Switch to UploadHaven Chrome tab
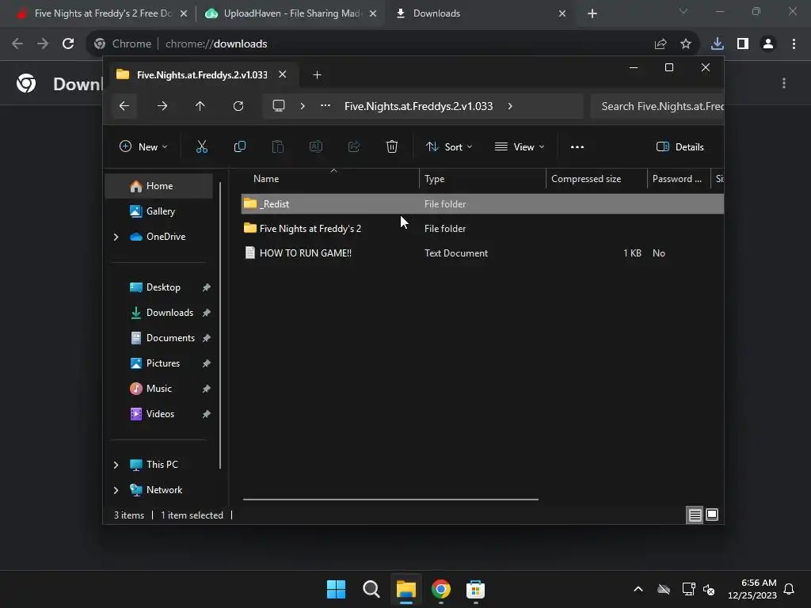The height and width of the screenshot is (608, 811). click(290, 13)
